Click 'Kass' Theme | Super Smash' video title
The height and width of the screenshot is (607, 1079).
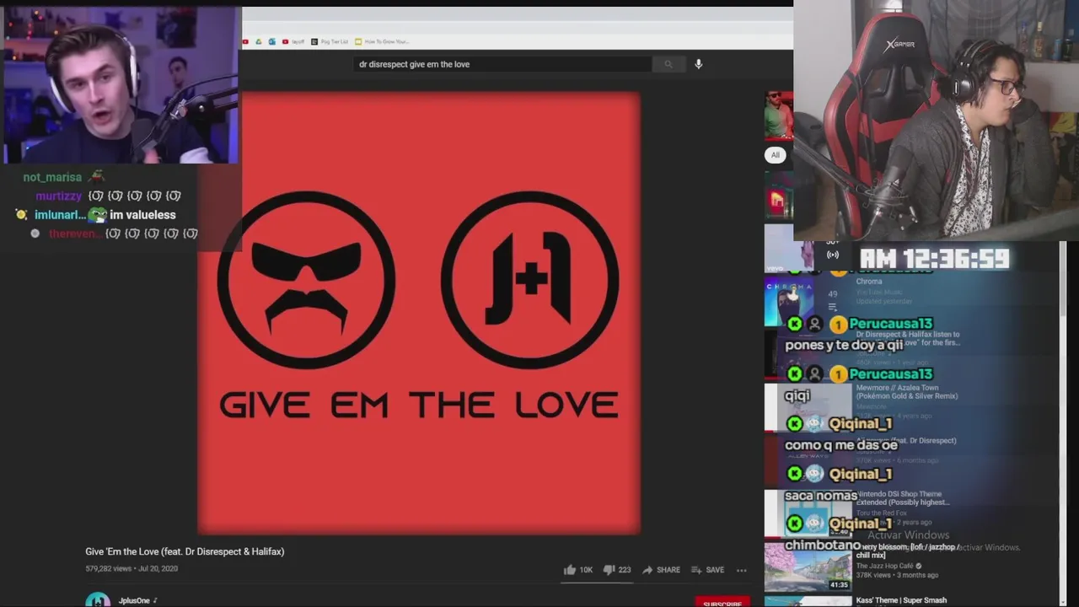pyautogui.click(x=901, y=600)
